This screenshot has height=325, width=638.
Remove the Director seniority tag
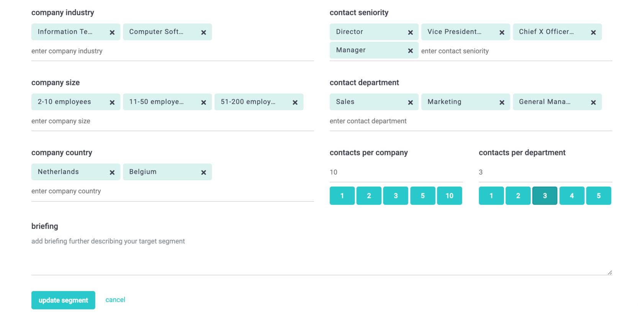410,32
